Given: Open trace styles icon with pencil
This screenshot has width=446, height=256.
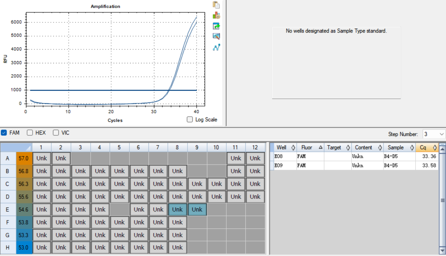Looking at the screenshot, I should coord(216,36).
